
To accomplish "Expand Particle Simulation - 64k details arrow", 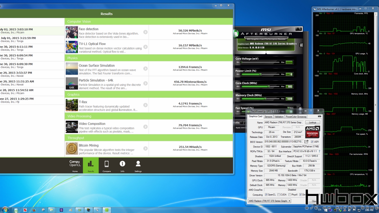I will [x=145, y=83].
